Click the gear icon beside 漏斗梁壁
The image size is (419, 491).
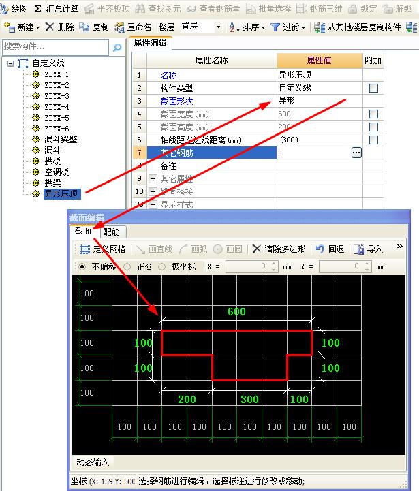click(36, 140)
